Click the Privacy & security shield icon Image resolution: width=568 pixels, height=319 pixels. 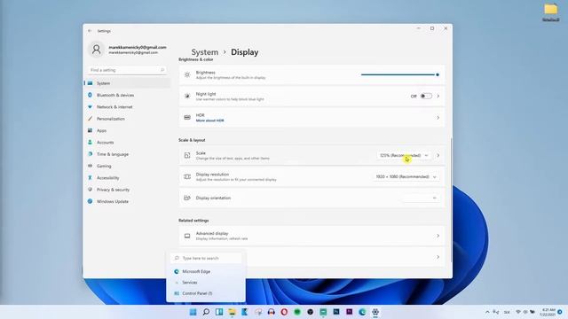tap(91, 190)
